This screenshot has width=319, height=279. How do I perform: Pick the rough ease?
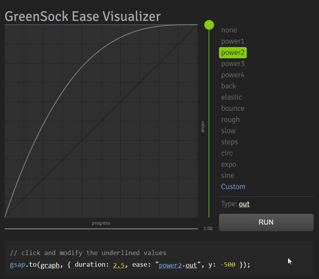coord(230,120)
